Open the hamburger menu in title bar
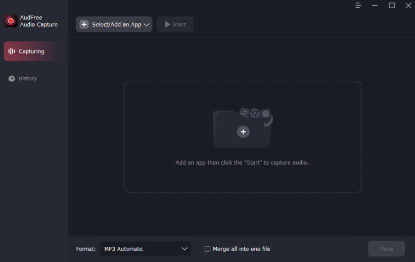 pos(358,5)
